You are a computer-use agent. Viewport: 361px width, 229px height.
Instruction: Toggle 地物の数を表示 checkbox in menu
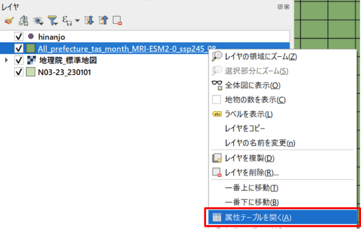[217, 100]
